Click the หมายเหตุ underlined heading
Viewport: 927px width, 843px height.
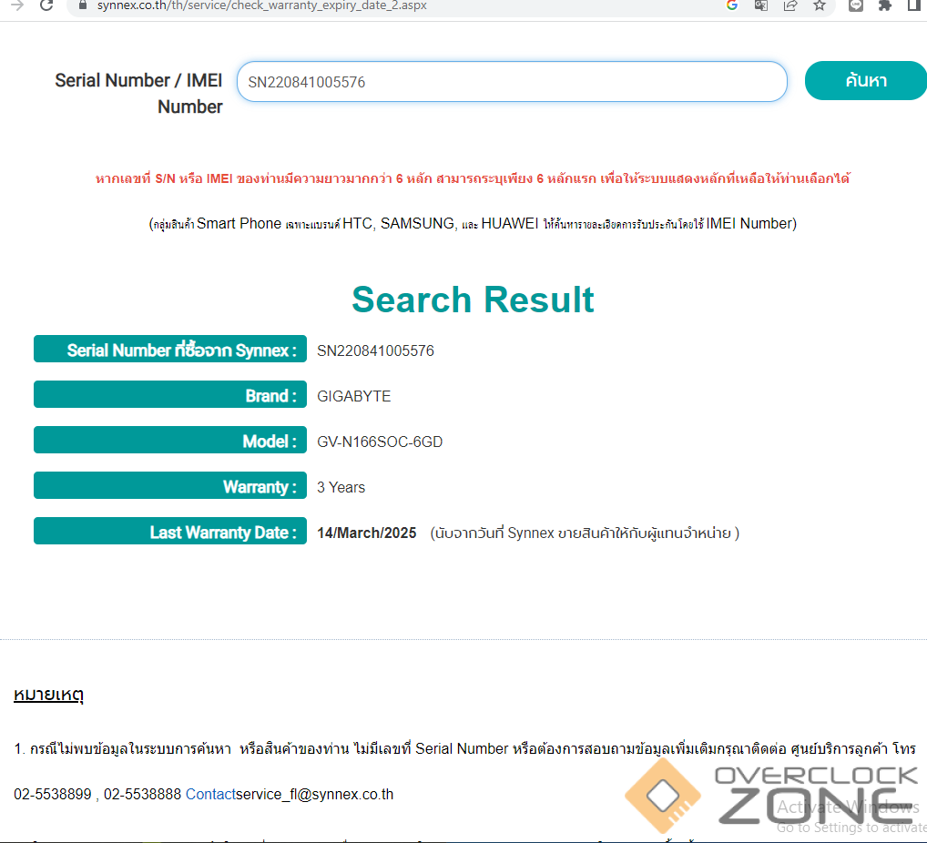pos(48,694)
